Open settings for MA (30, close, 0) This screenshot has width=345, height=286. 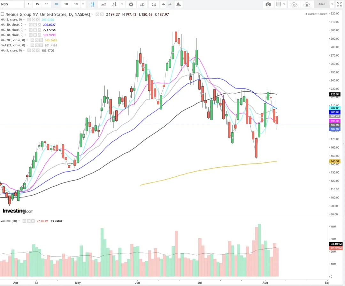(x=36, y=25)
